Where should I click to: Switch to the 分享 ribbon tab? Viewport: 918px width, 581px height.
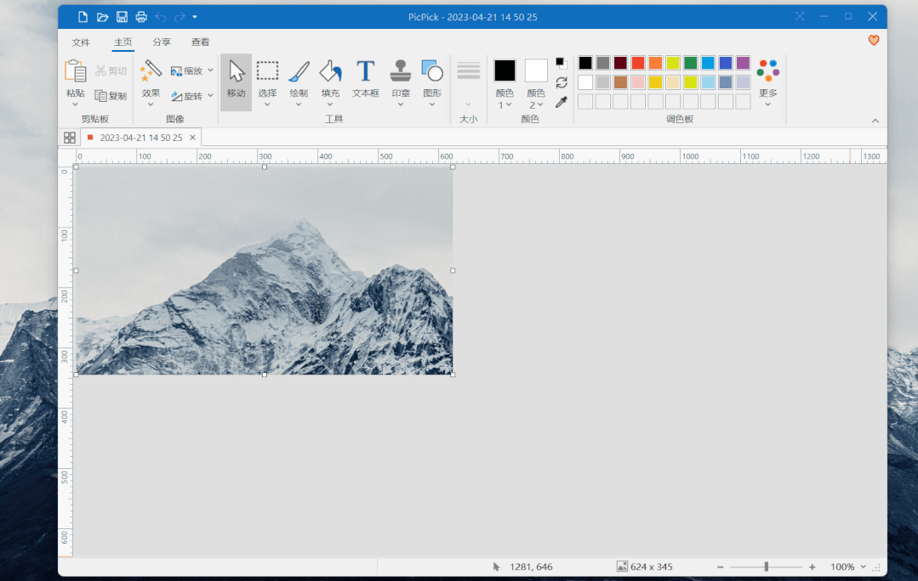pos(162,42)
